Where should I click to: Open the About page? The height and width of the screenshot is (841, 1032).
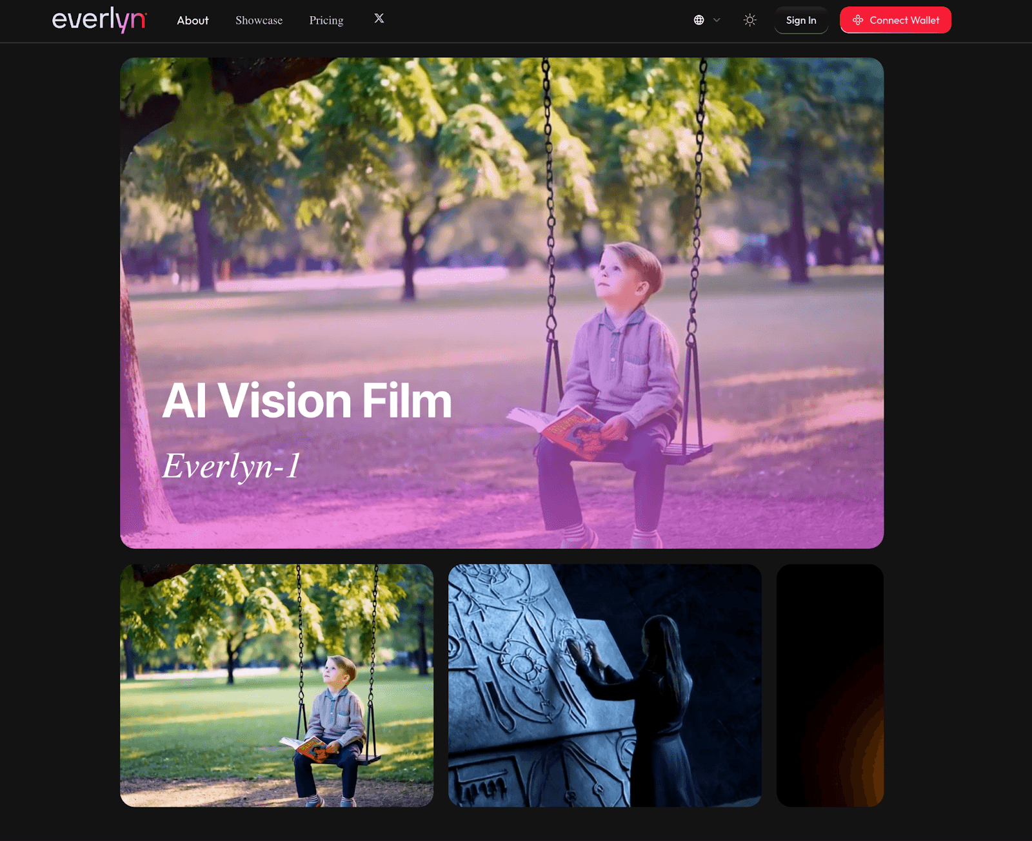click(x=193, y=21)
